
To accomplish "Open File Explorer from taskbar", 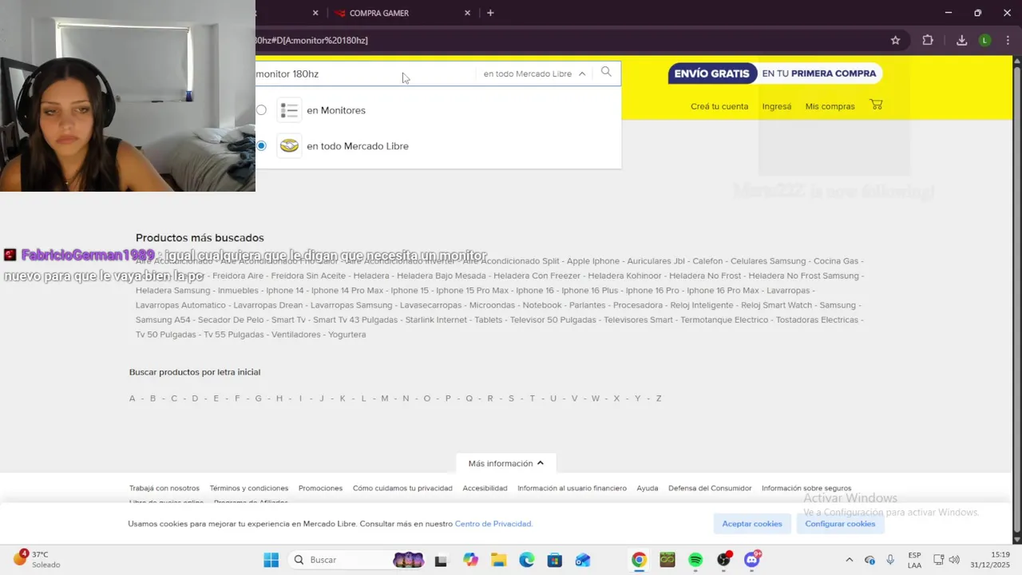I will (x=498, y=560).
